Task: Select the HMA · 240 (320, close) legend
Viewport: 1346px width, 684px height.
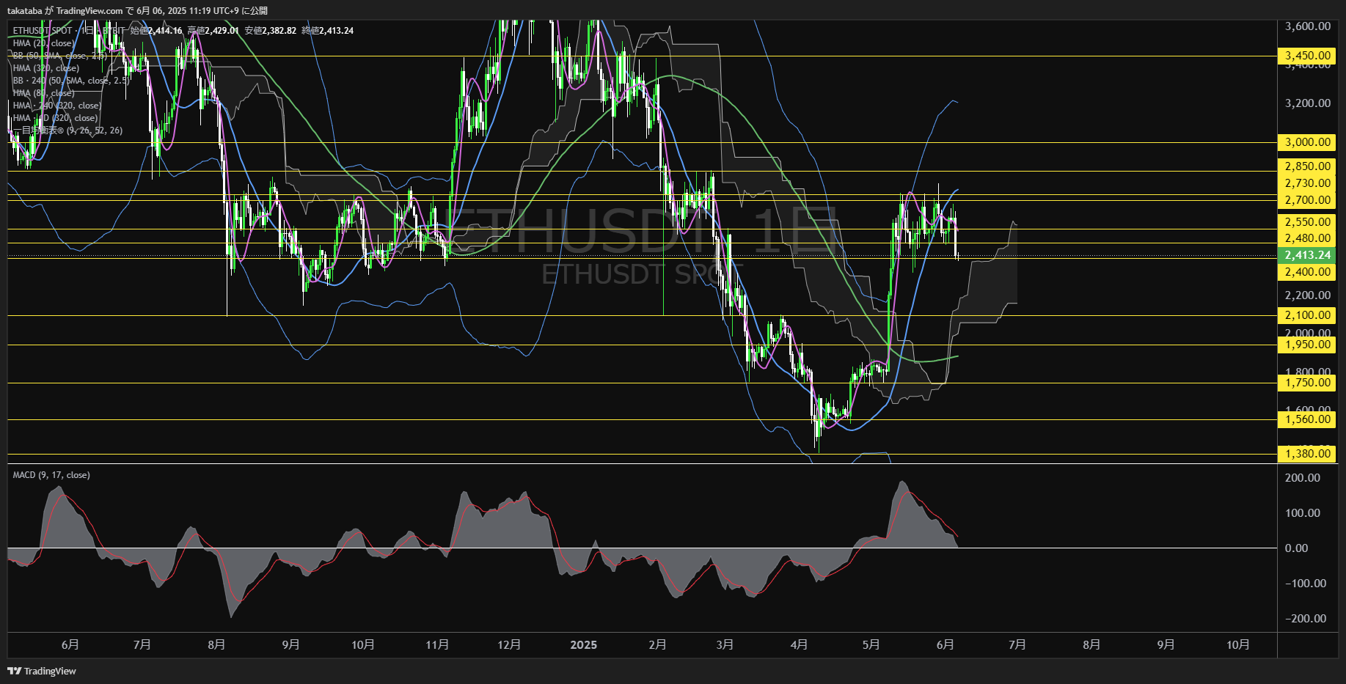Action: (x=56, y=106)
